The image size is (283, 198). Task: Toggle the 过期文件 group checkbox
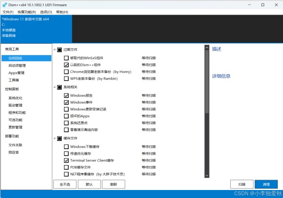(59, 50)
